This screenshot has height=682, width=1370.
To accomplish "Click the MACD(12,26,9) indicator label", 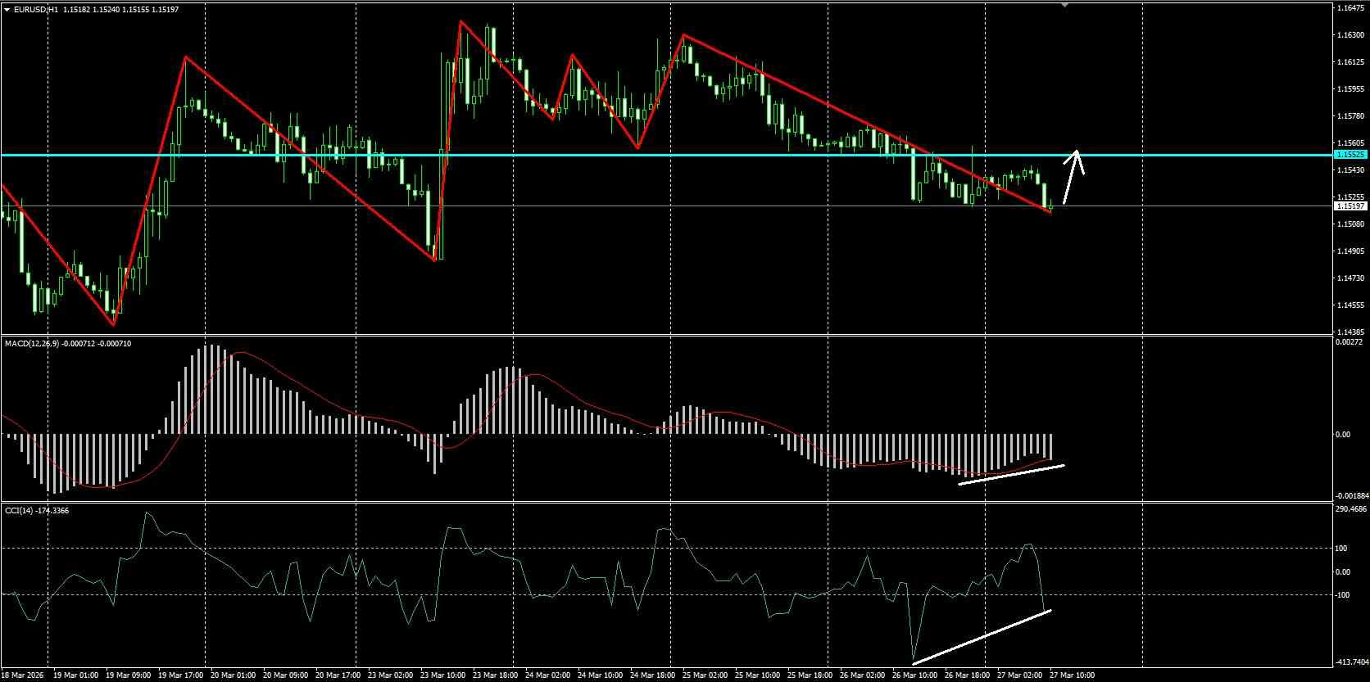I will [x=32, y=344].
